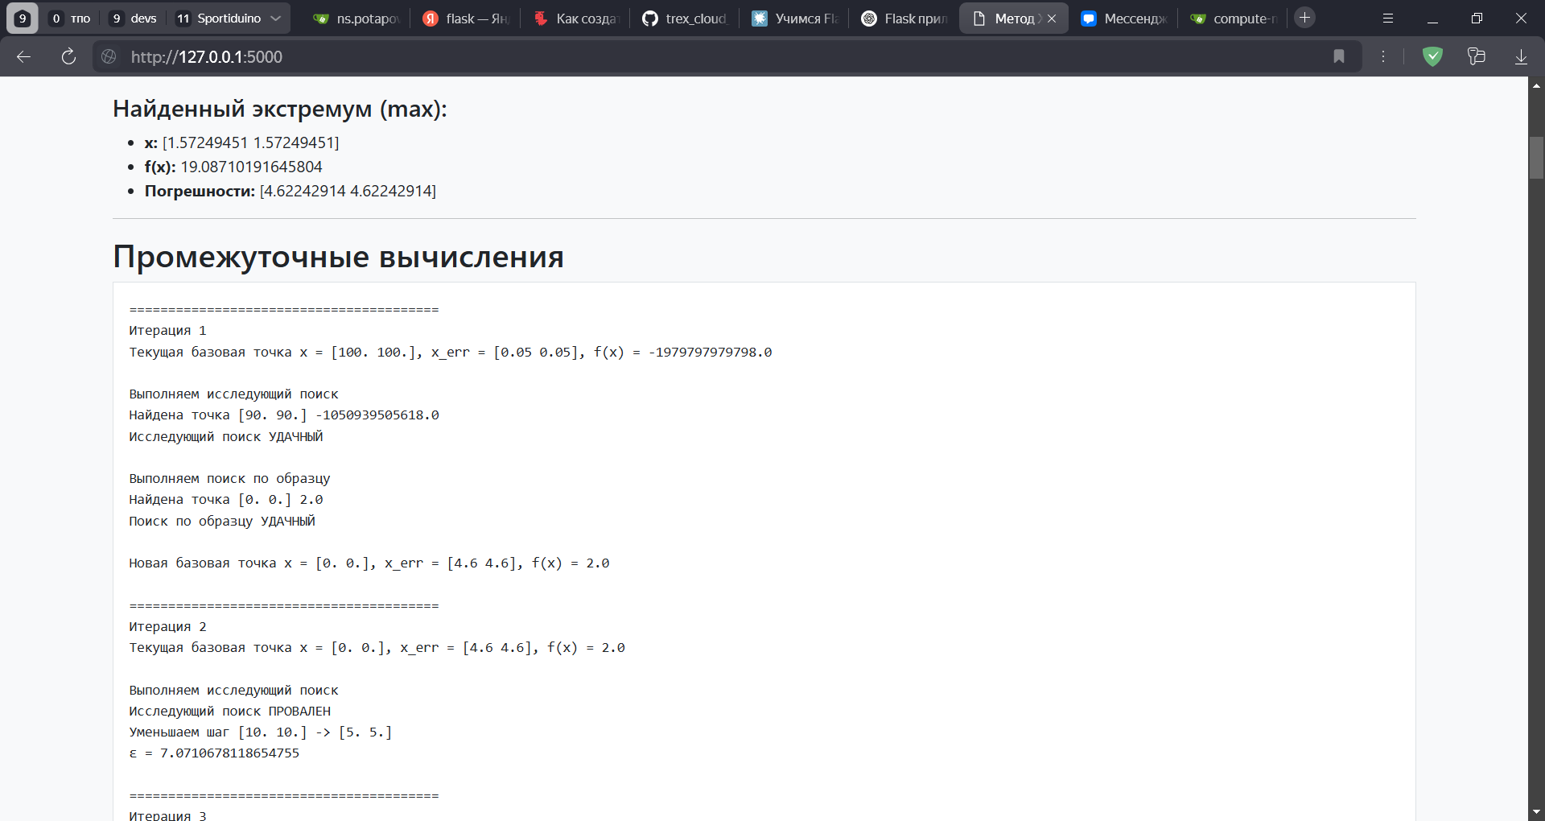Open the trex_cloud GitHub tab
1545x821 pixels.
[685, 18]
